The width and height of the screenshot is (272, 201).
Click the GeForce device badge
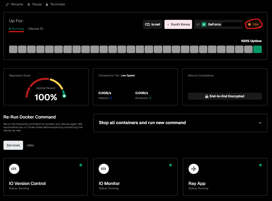tap(218, 24)
